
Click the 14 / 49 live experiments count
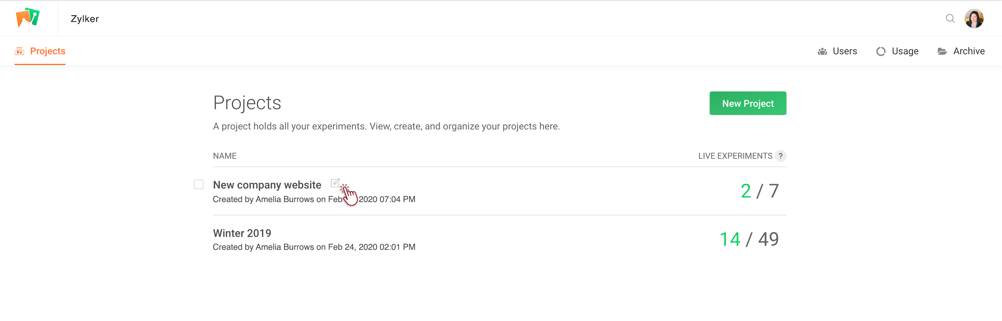point(749,239)
